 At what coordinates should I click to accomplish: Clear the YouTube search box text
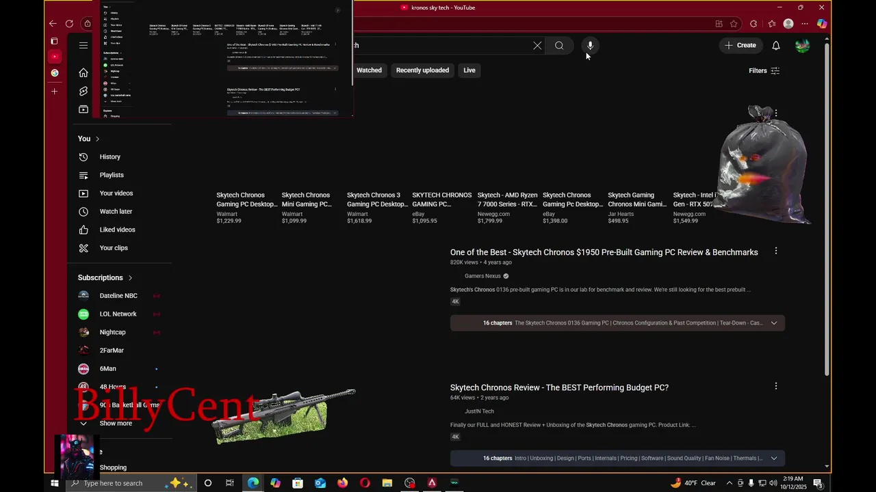[x=537, y=46]
